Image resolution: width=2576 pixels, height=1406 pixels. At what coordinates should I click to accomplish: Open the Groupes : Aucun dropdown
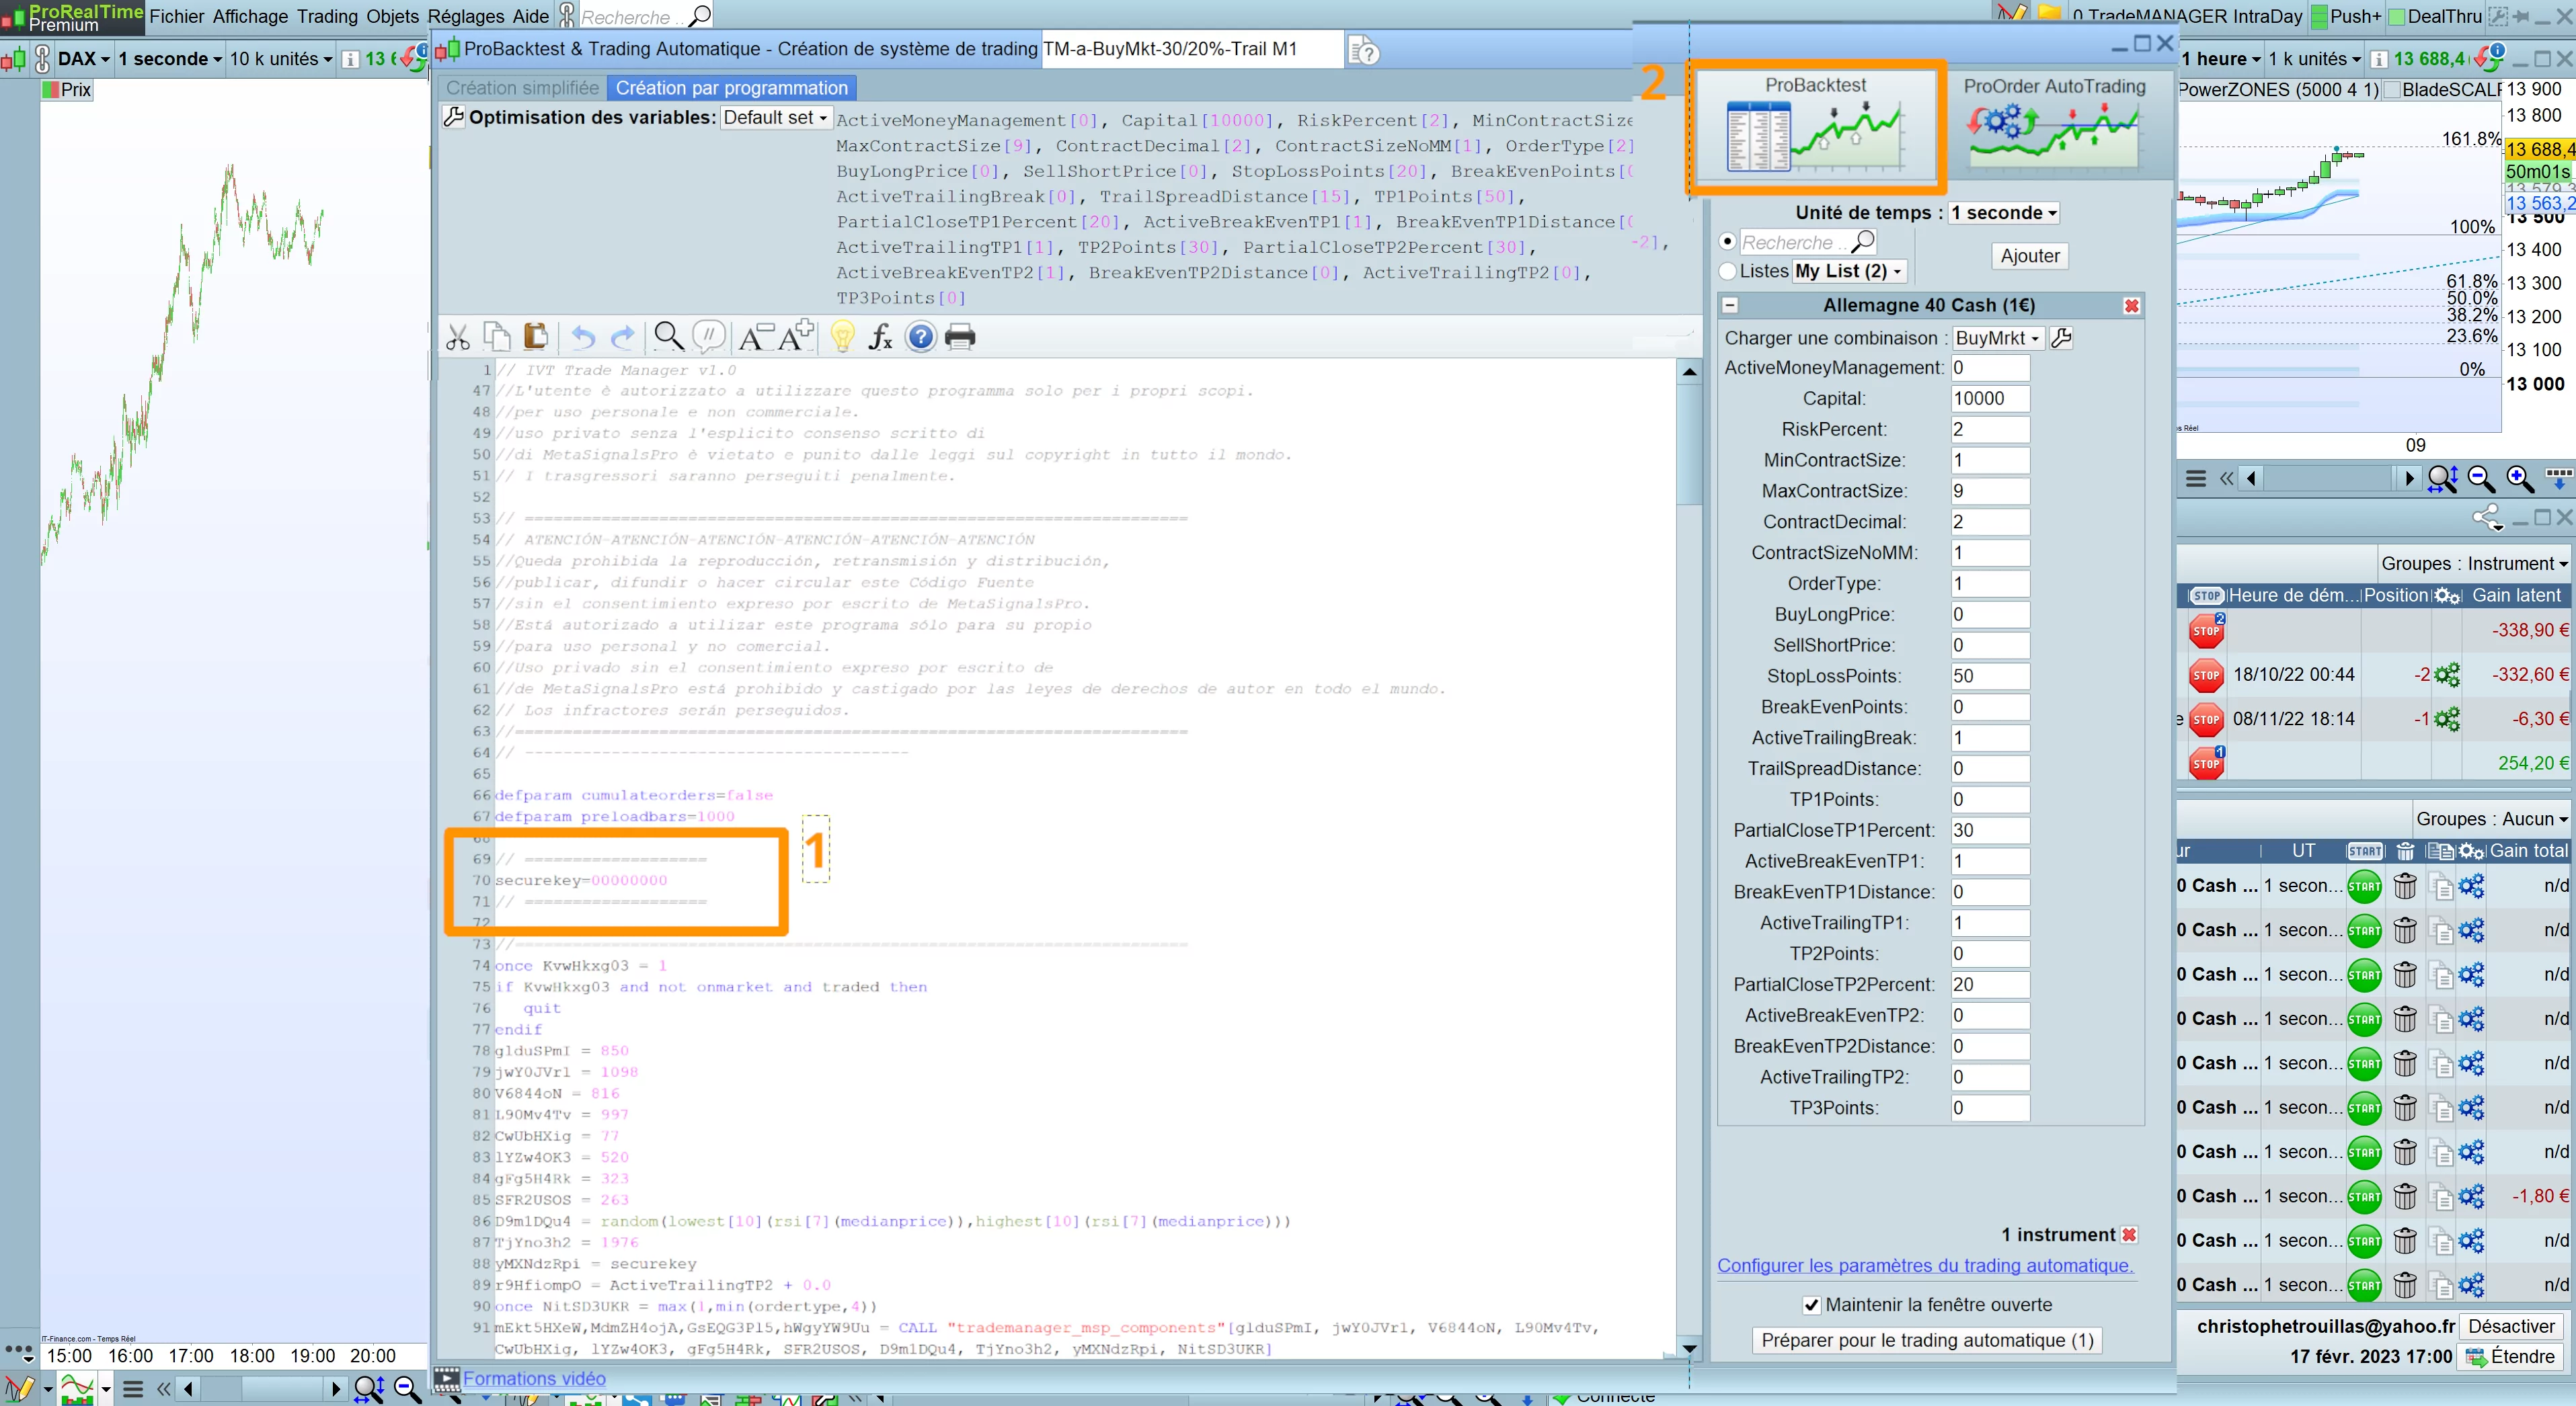[x=2491, y=819]
